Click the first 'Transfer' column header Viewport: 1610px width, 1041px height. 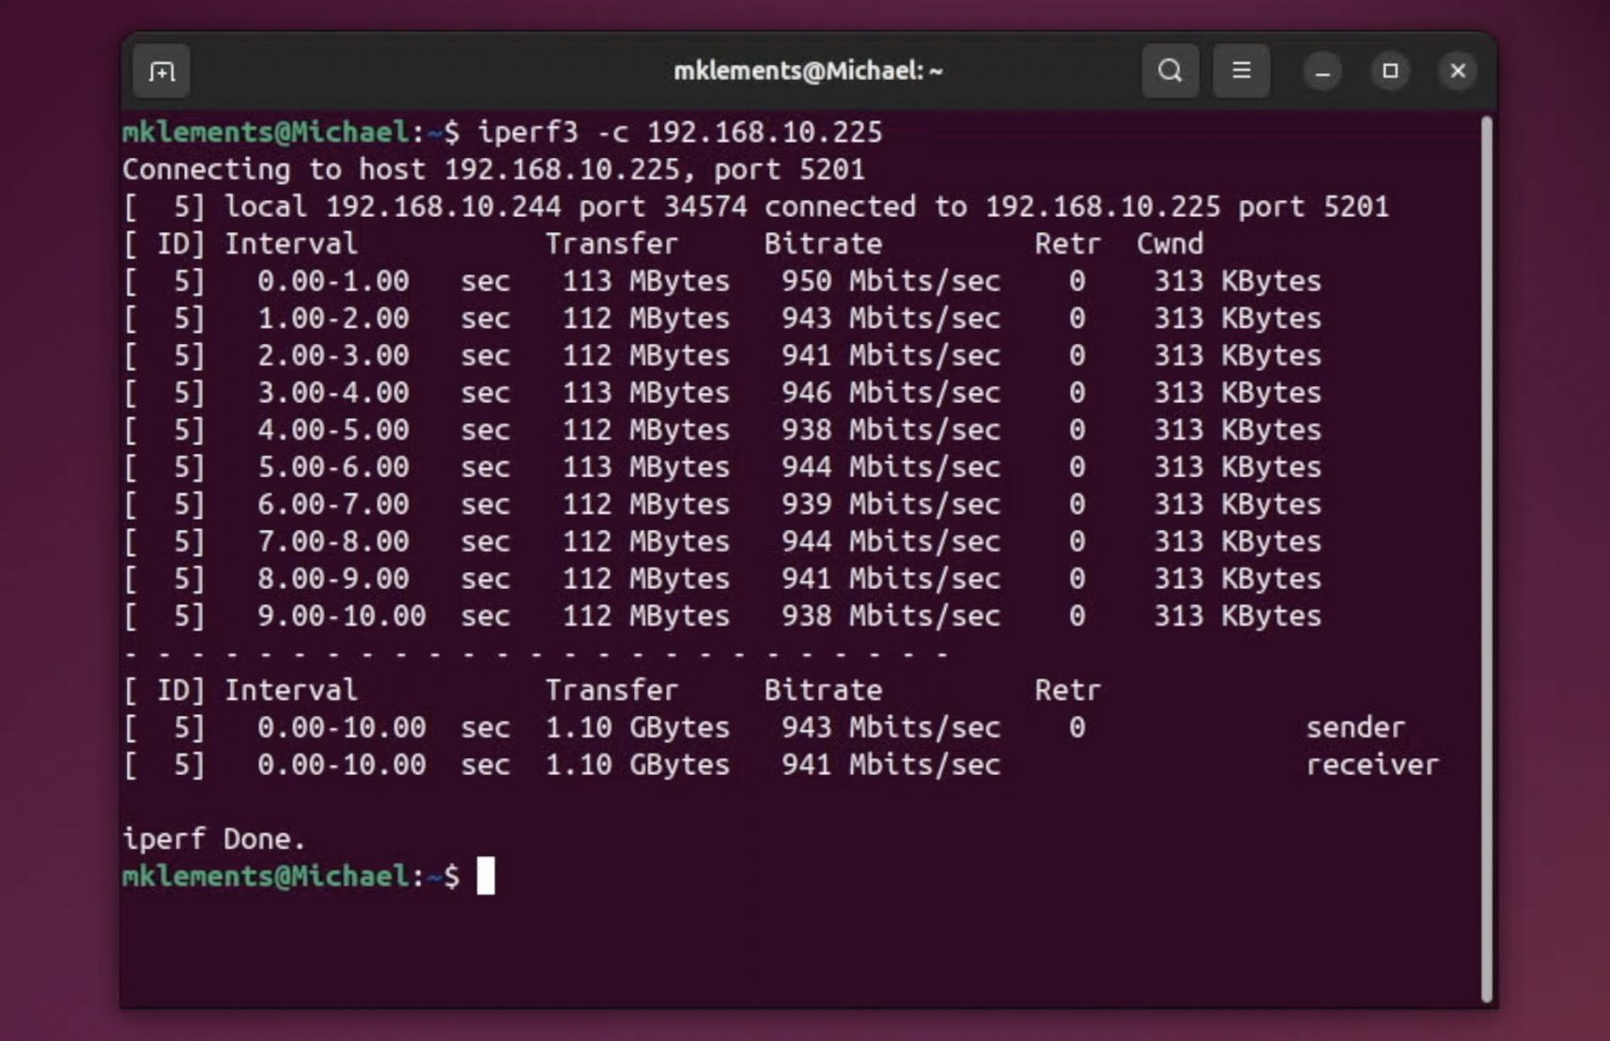(611, 243)
